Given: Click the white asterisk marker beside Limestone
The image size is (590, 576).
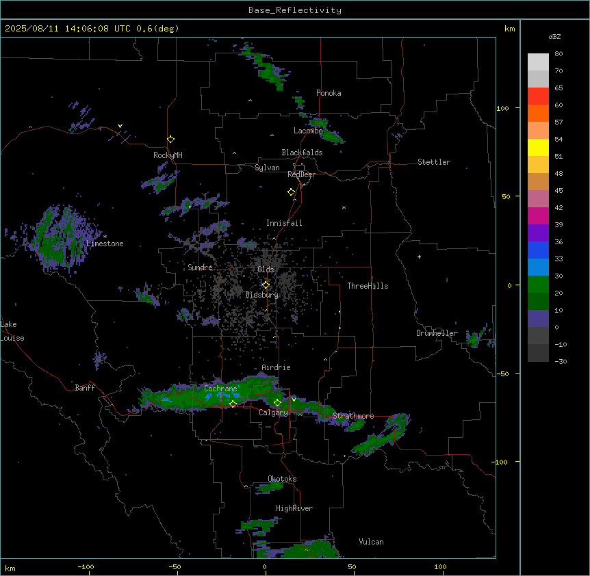Looking at the screenshot, I should point(105,237).
